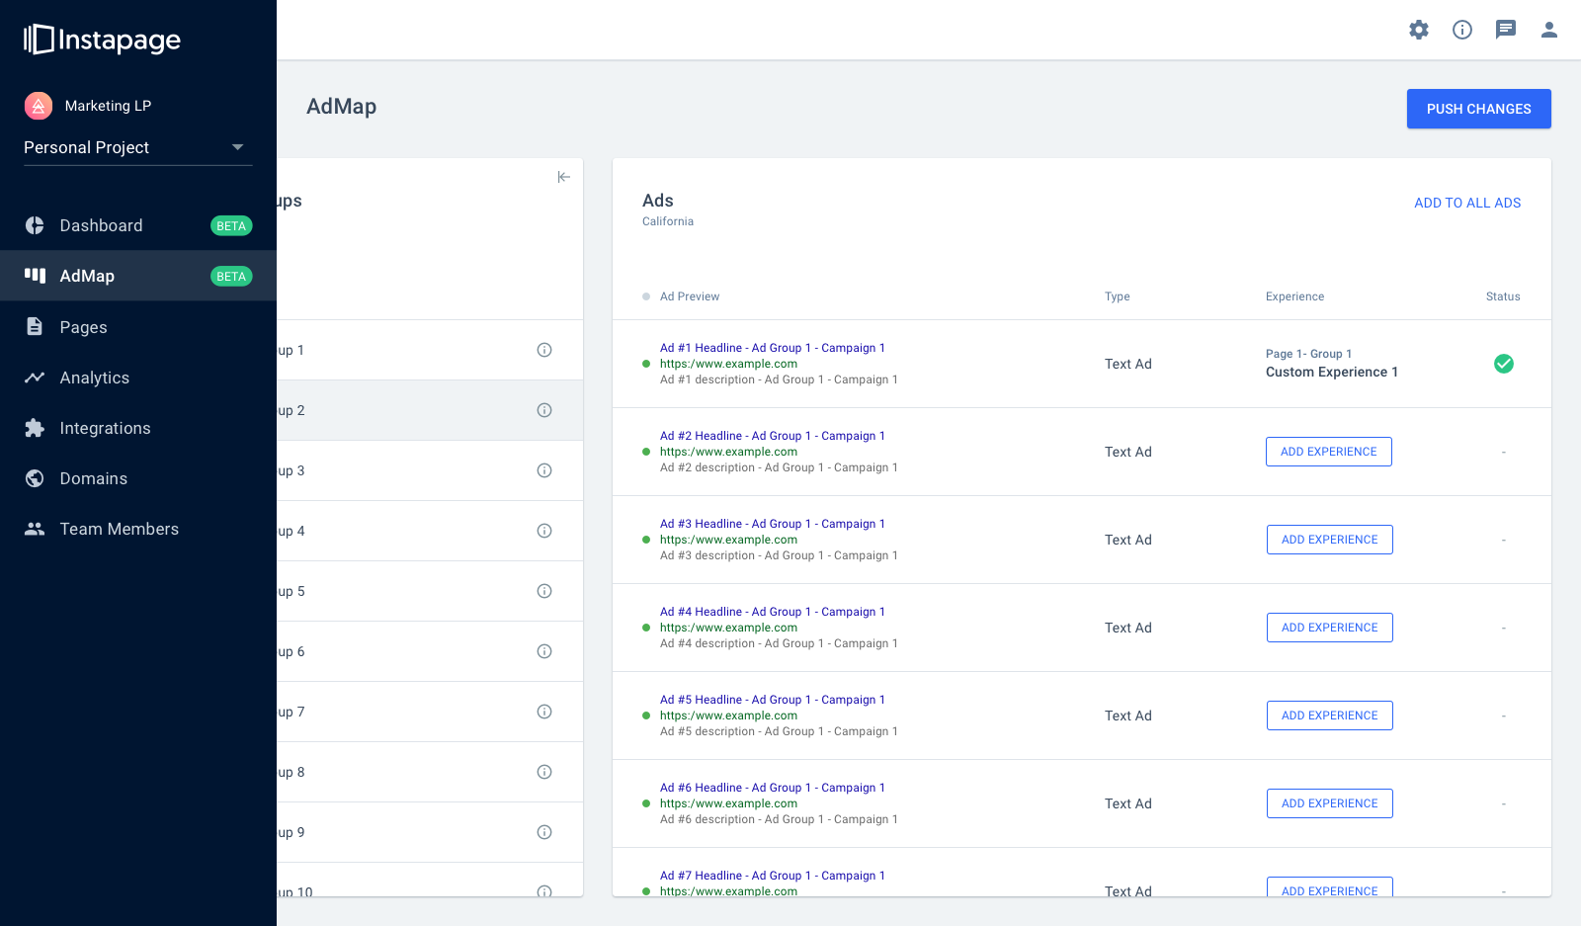
Task: Open the Pages section
Action: (83, 327)
